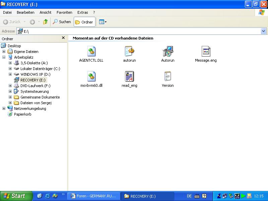Open the address bar dropdown arrow
Image resolution: width=268 pixels, height=201 pixels.
(263, 31)
